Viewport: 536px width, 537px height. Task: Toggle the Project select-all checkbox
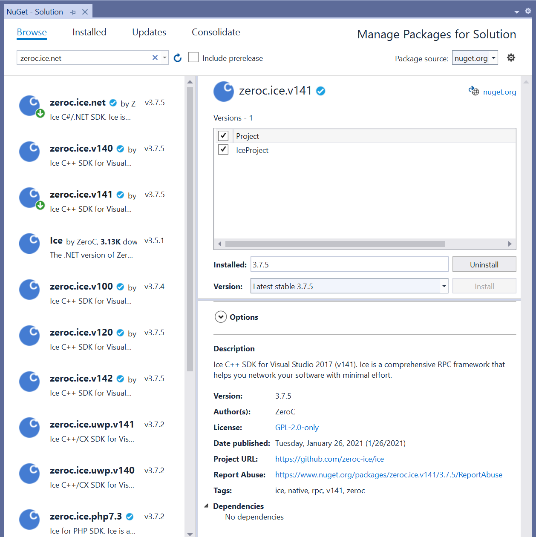(x=223, y=135)
